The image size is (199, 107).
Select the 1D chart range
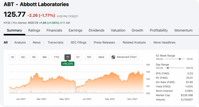pyautogui.click(x=13, y=57)
